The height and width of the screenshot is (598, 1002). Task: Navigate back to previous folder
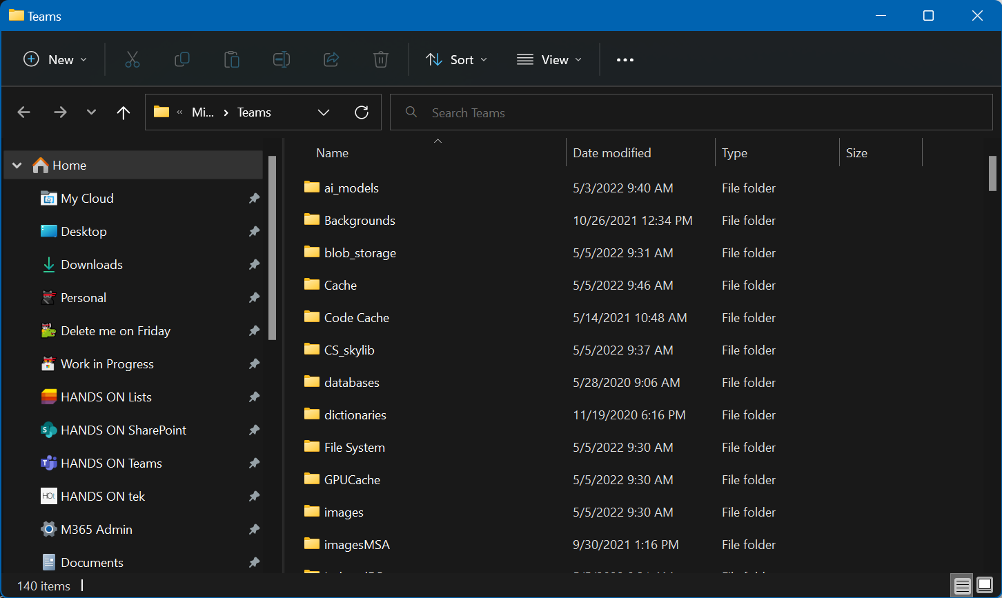[24, 112]
